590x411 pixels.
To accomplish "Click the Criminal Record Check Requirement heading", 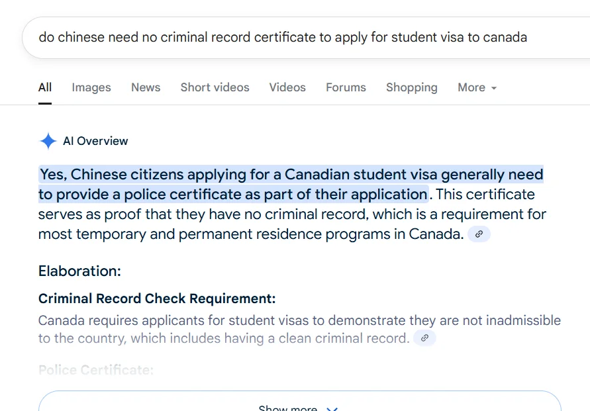I will [x=157, y=298].
